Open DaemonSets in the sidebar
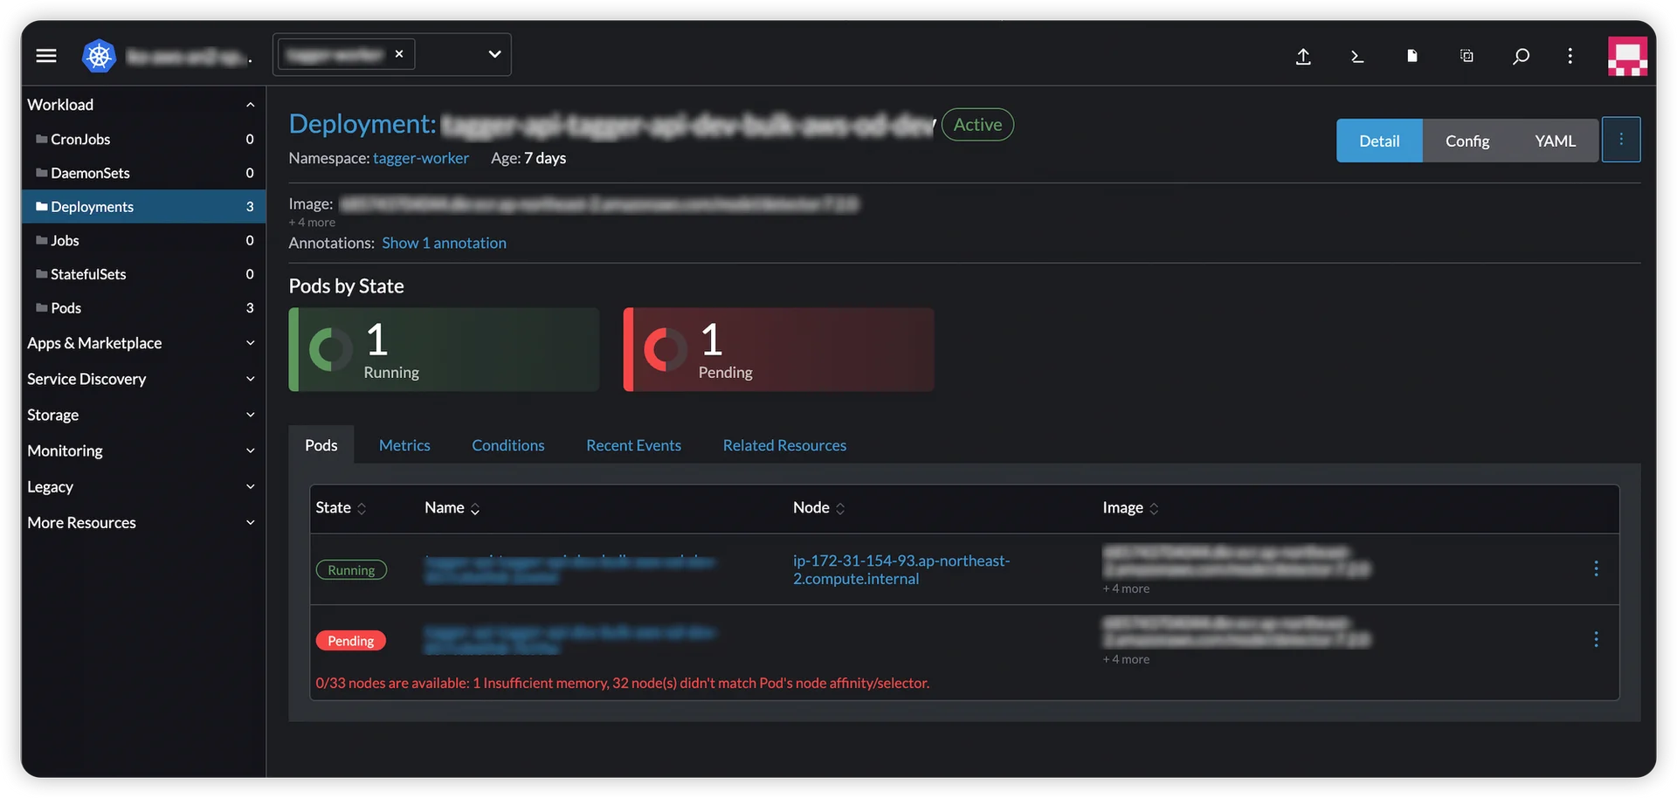The image size is (1677, 798). tap(143, 173)
